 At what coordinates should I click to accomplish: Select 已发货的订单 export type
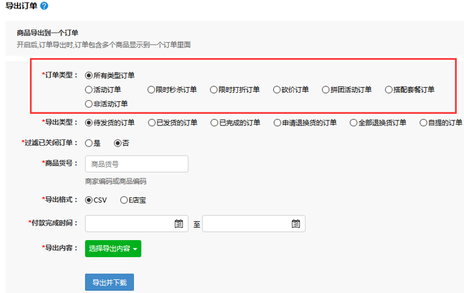click(x=152, y=122)
